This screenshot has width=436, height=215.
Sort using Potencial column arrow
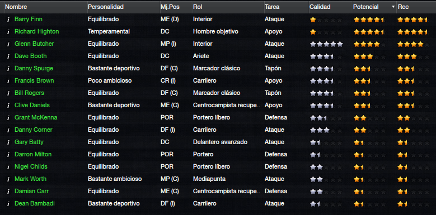pyautogui.click(x=393, y=7)
